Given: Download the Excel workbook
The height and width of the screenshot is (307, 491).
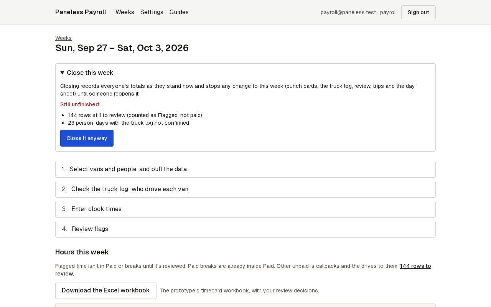Looking at the screenshot, I should (x=106, y=290).
